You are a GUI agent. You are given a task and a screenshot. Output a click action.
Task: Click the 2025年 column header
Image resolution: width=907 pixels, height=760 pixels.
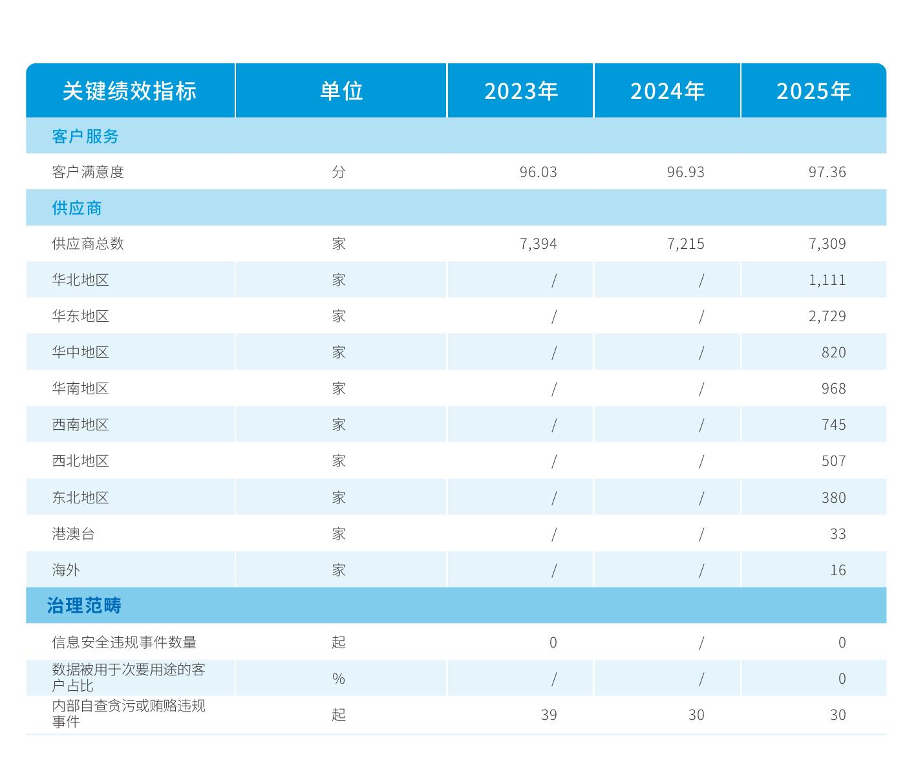coord(814,90)
